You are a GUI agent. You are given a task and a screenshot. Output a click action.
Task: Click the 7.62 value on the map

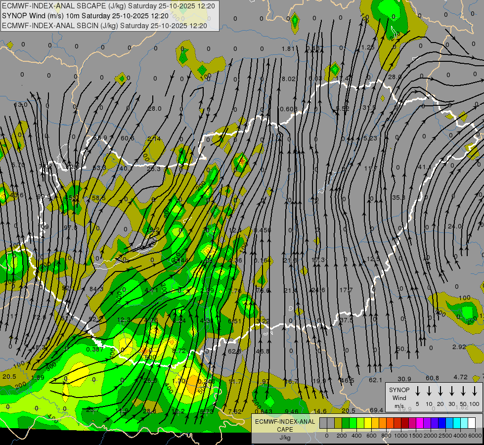[235, 411]
